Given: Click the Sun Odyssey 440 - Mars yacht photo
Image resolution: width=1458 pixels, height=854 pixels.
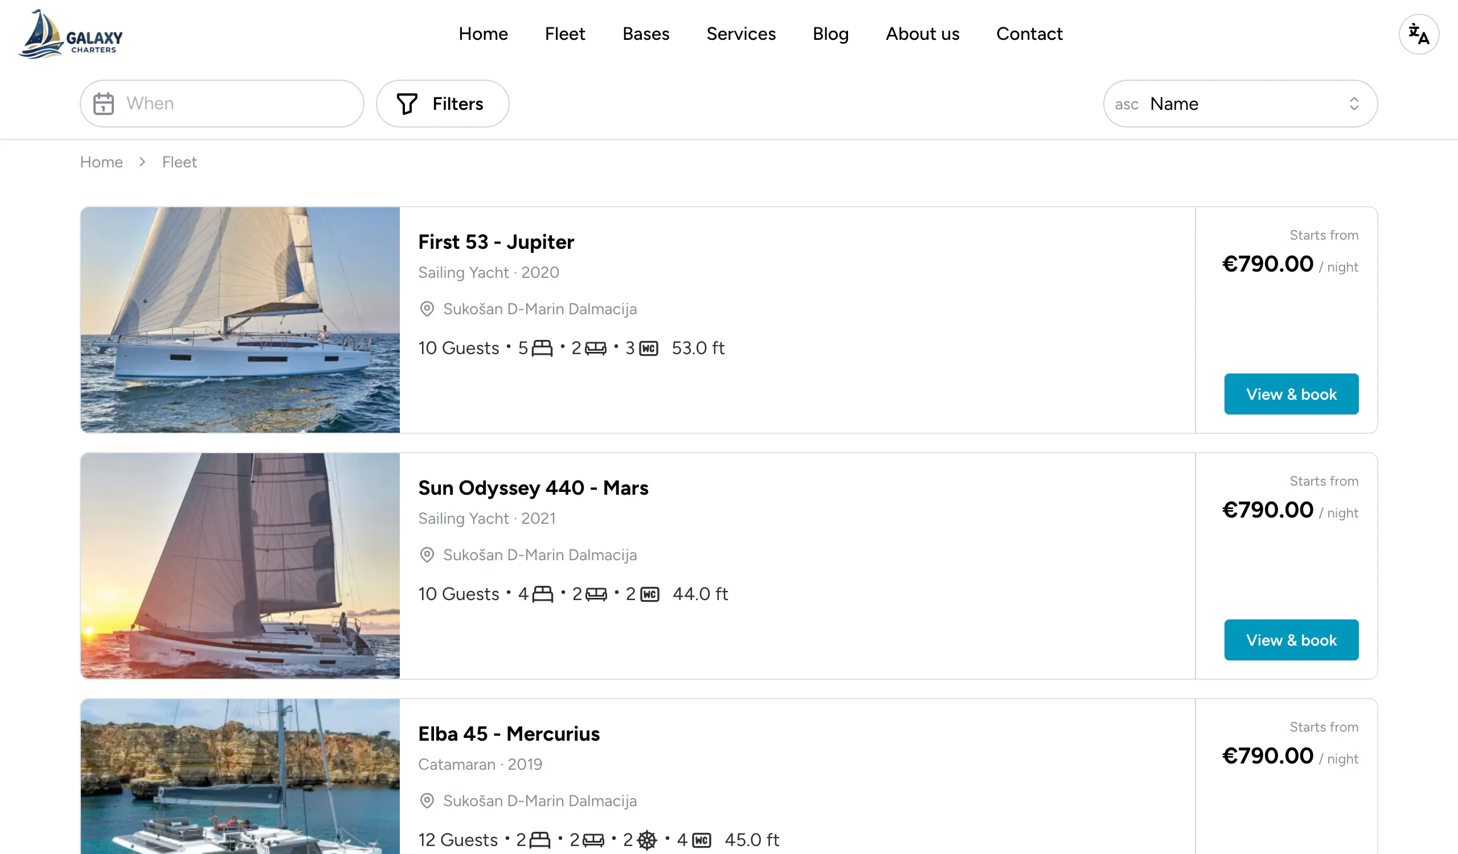Looking at the screenshot, I should [x=240, y=565].
